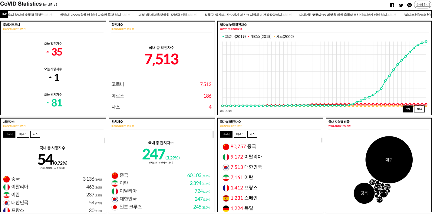This screenshot has height=214, width=432.
Task: Click 오늘 확진자수 value 35
Action: 57,52
